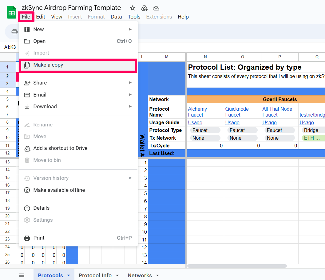Choose Open from the File menu
This screenshot has height=280, width=325.
click(x=78, y=41)
